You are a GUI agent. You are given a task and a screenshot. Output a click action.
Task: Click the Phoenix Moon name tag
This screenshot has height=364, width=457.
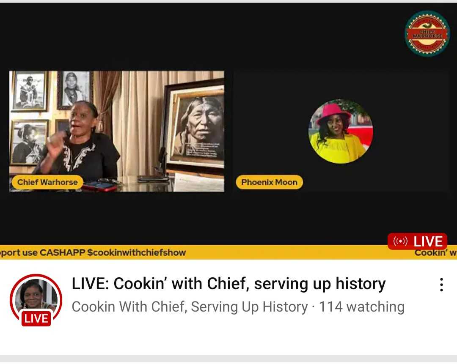tap(269, 182)
